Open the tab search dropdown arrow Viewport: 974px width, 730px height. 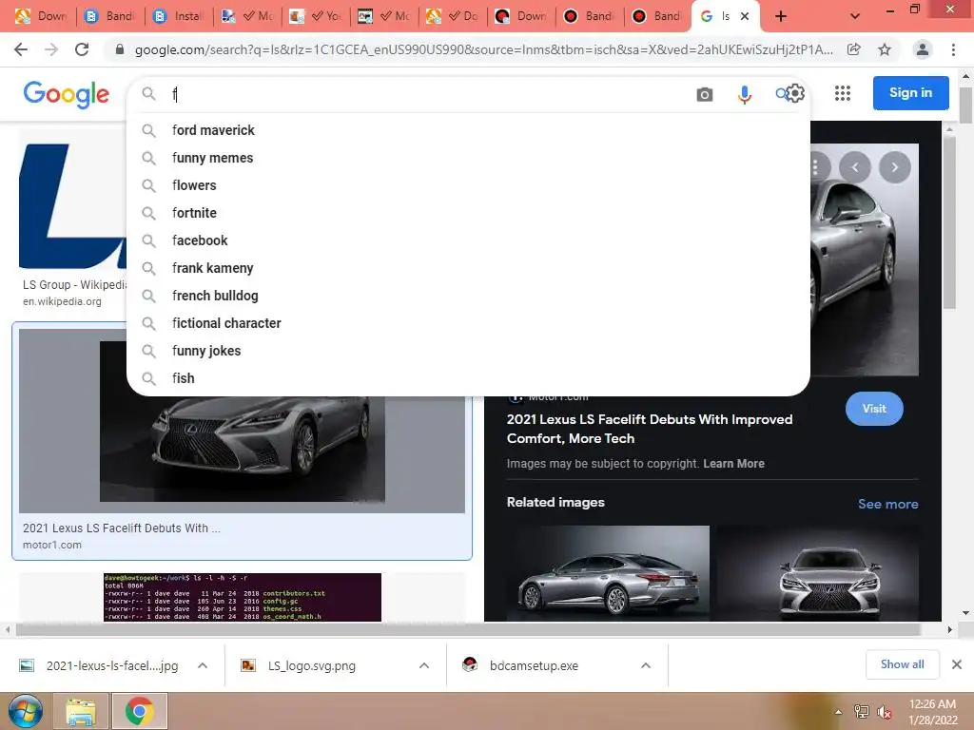click(x=855, y=17)
